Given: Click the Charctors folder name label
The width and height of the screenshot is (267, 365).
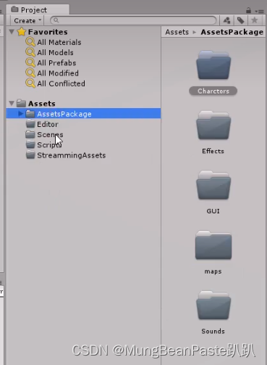Looking at the screenshot, I should click(x=213, y=91).
